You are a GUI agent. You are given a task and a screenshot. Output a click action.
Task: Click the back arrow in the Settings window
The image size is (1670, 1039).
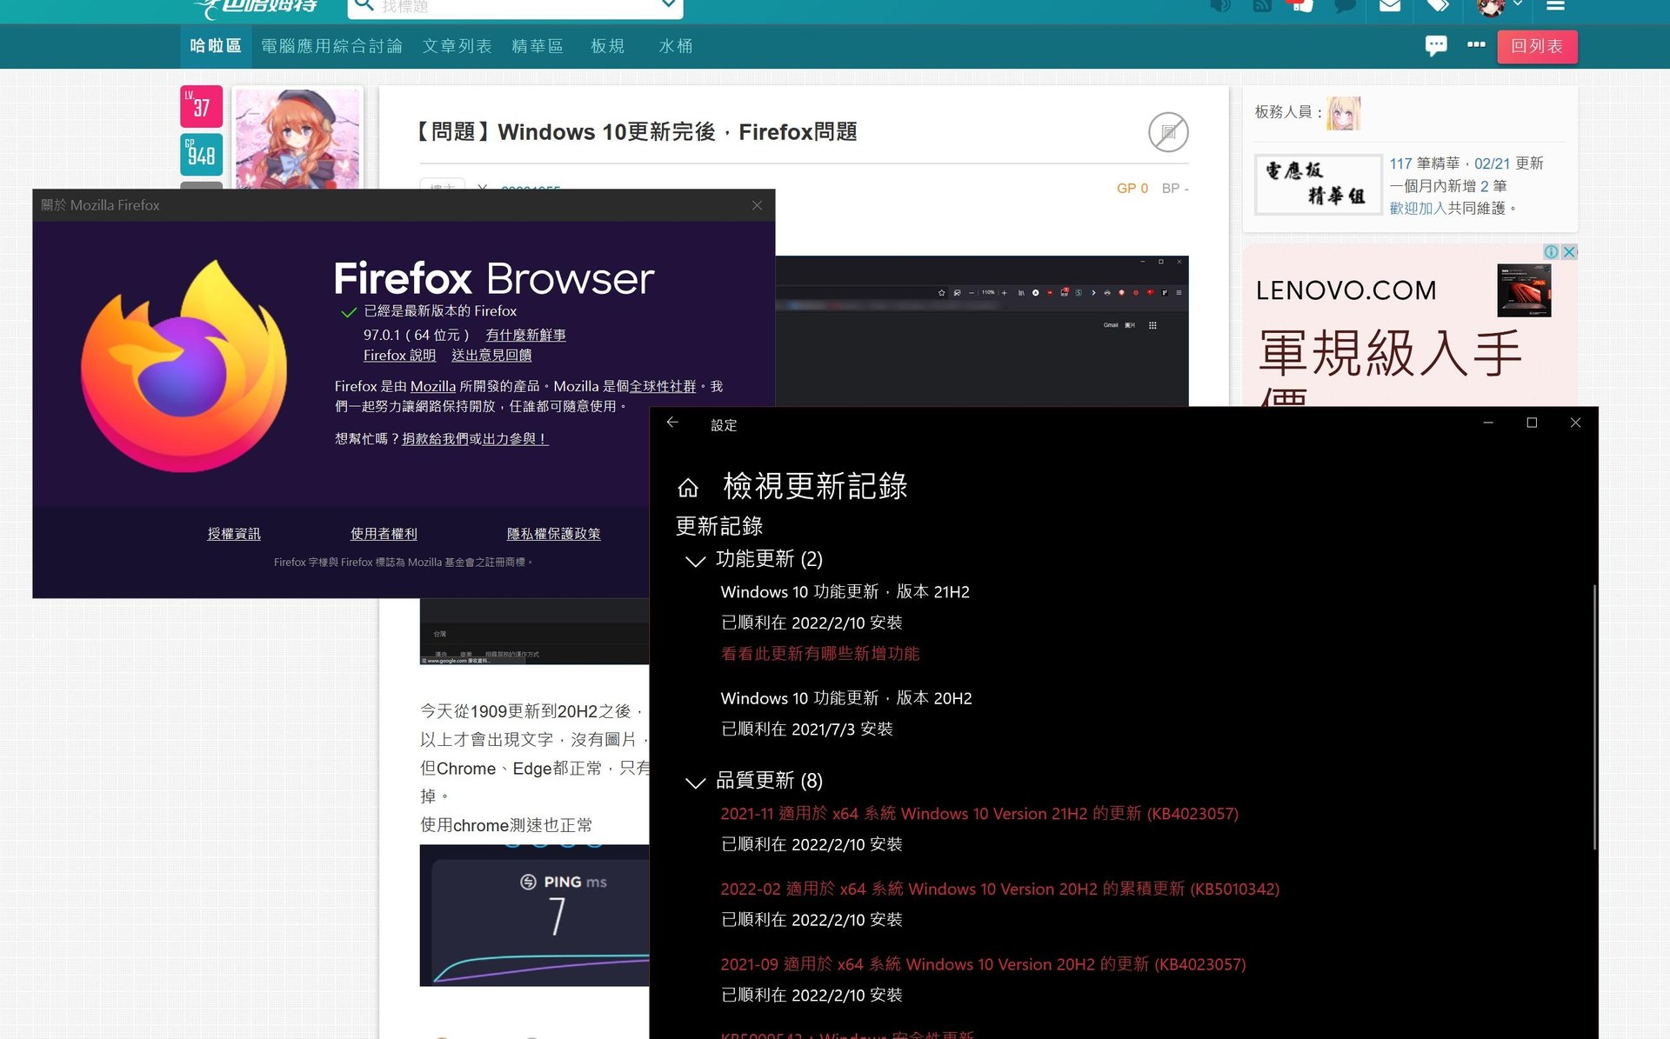(x=672, y=422)
